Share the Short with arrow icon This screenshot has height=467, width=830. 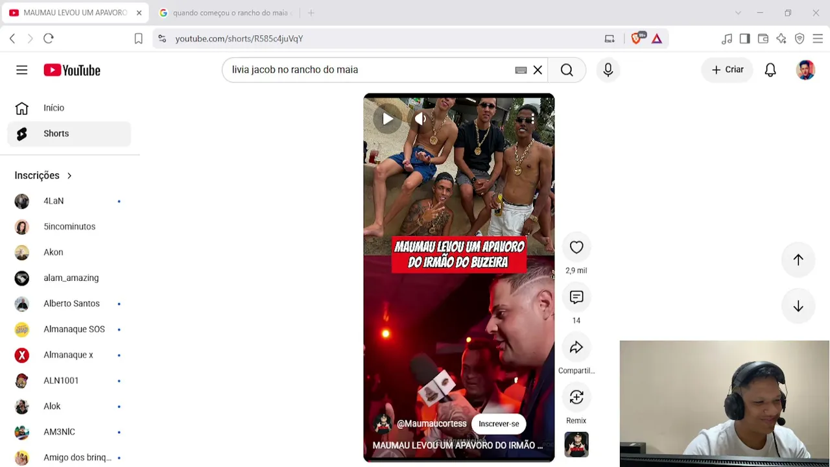click(x=576, y=348)
